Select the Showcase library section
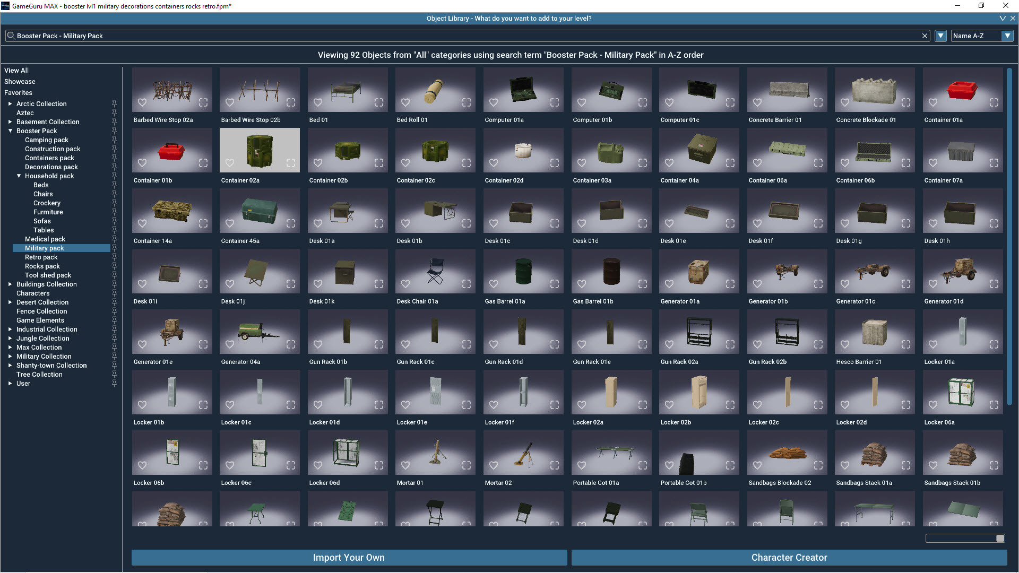Viewport: 1019px width, 573px height. tap(20, 81)
